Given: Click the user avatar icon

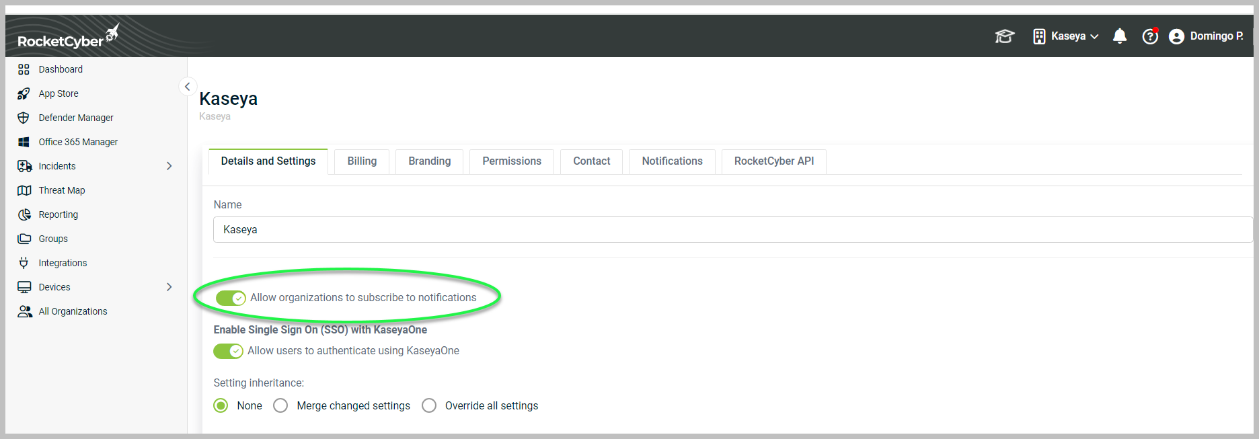Looking at the screenshot, I should [1176, 36].
